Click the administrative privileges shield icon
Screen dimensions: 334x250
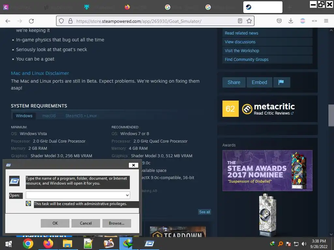[28, 203]
